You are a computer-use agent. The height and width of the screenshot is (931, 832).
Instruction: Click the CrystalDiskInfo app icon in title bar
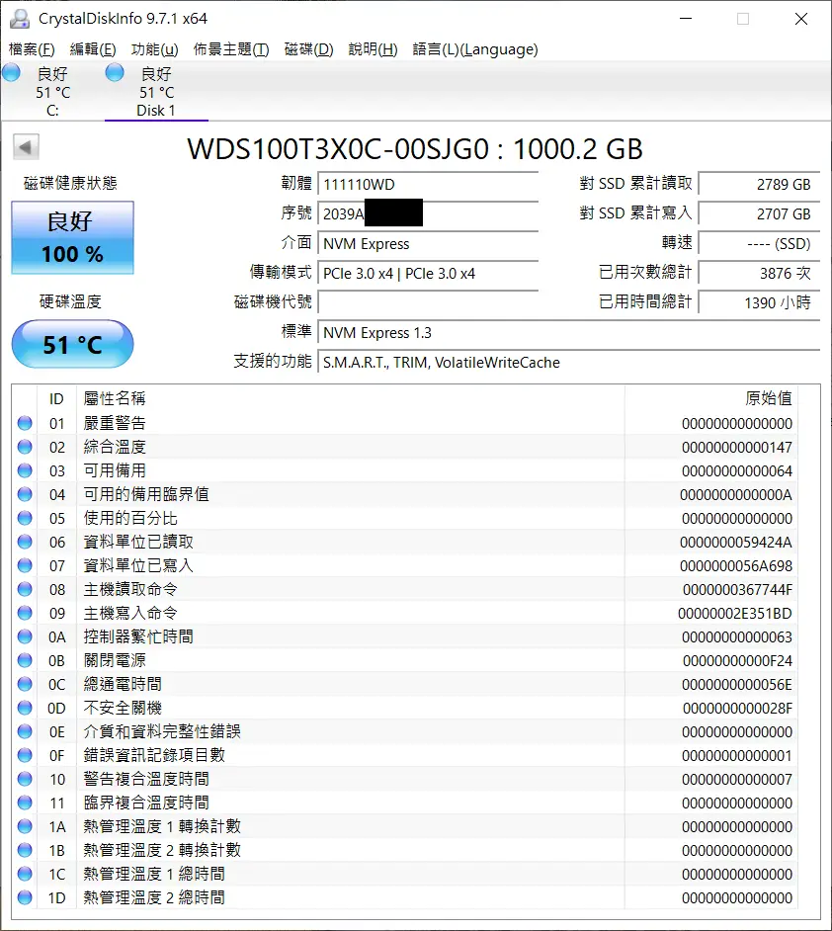[20, 19]
